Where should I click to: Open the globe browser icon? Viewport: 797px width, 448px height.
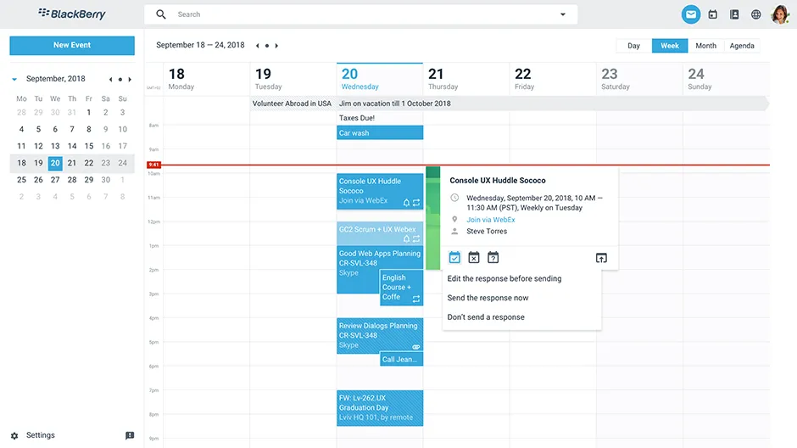(756, 14)
